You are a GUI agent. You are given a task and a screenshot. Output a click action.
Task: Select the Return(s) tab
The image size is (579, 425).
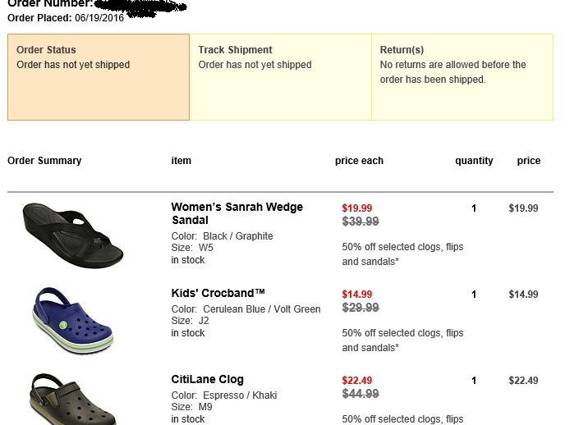tap(462, 77)
